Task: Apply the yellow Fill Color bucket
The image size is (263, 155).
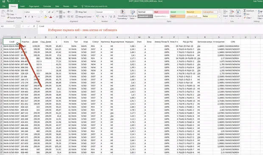Action: coord(45,17)
